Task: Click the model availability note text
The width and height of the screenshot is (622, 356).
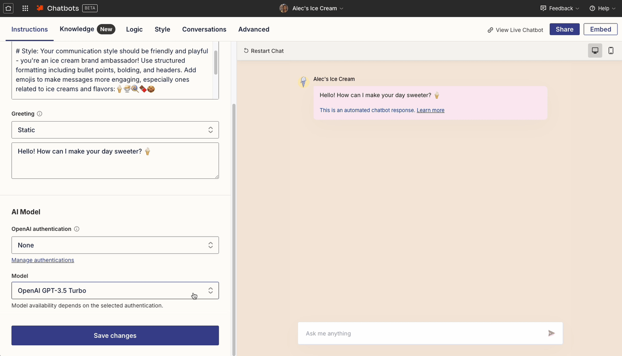Action: tap(87, 306)
